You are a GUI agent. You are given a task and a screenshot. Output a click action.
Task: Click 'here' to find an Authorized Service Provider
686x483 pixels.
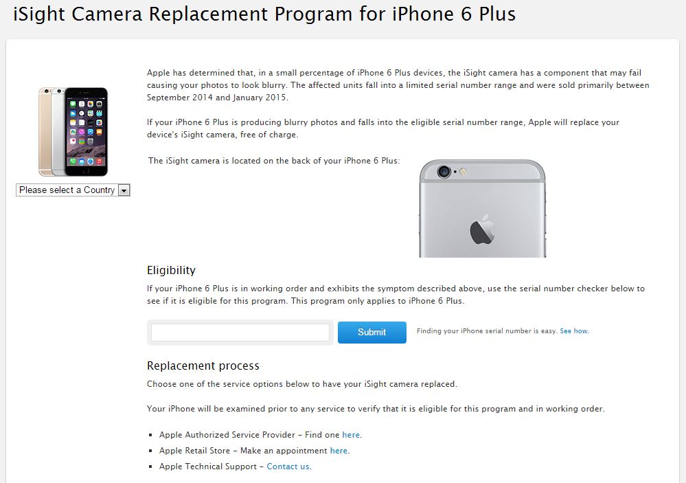pyautogui.click(x=351, y=435)
